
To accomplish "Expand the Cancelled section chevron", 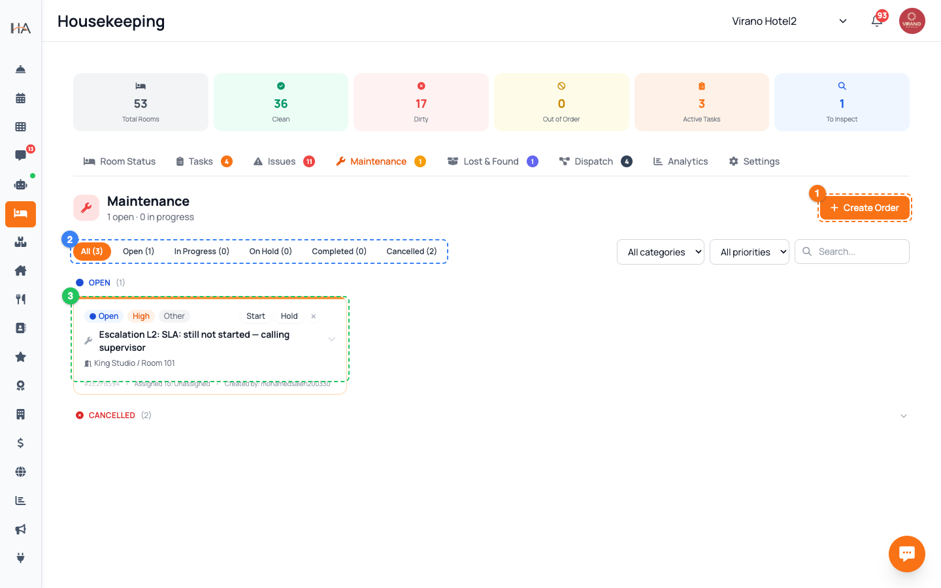I will pyautogui.click(x=904, y=416).
